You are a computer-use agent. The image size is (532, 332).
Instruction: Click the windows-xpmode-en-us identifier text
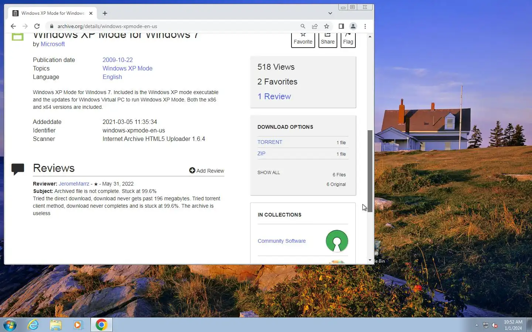click(134, 130)
